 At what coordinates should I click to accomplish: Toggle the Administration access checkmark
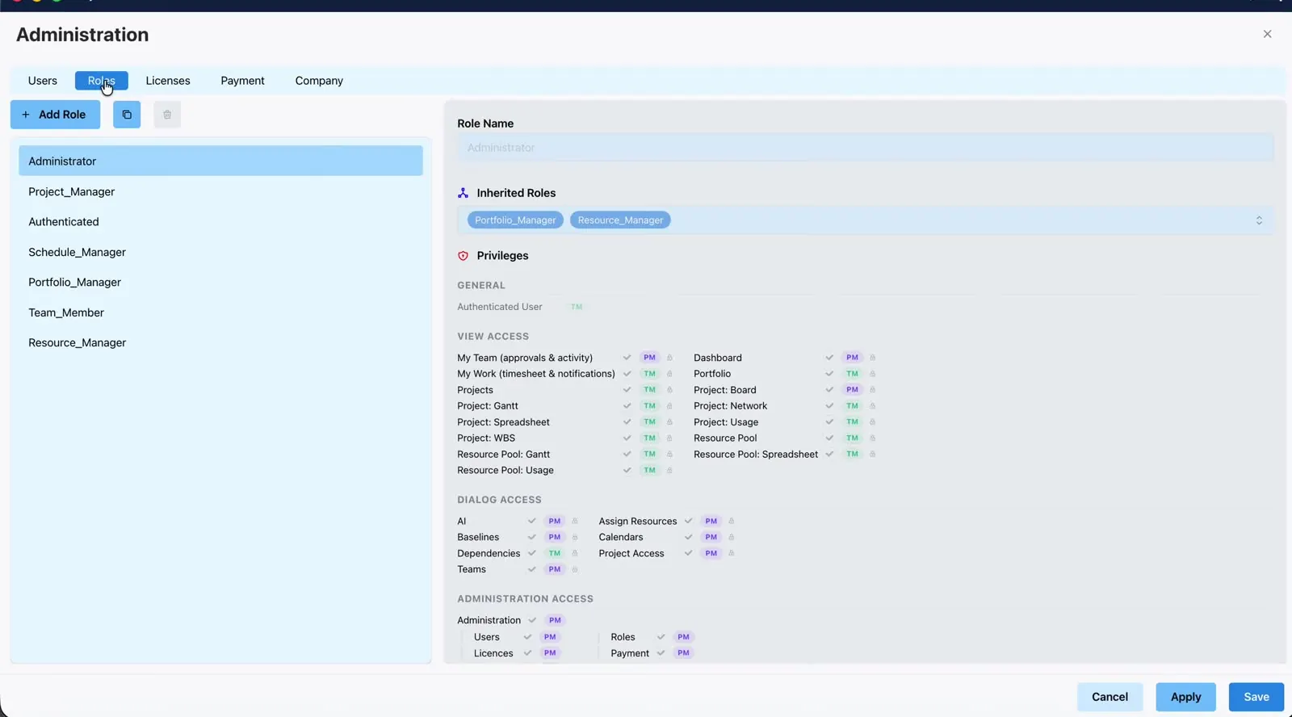point(532,621)
